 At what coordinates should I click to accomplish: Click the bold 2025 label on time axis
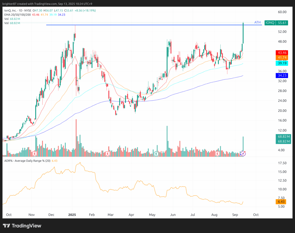point(72,215)
